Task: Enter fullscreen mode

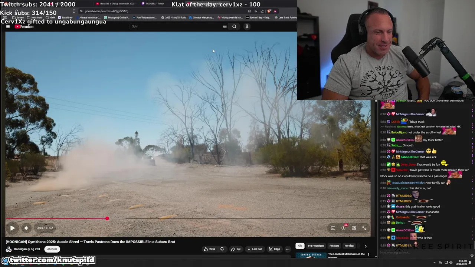Action: [x=364, y=228]
